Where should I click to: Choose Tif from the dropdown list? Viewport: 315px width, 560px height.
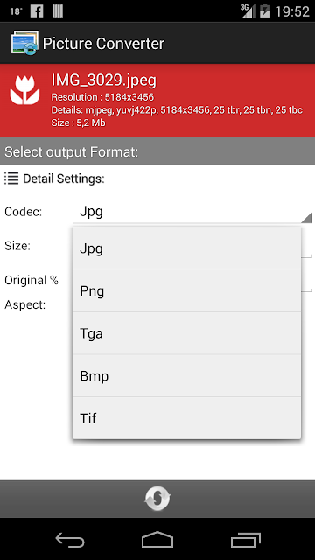click(x=186, y=418)
